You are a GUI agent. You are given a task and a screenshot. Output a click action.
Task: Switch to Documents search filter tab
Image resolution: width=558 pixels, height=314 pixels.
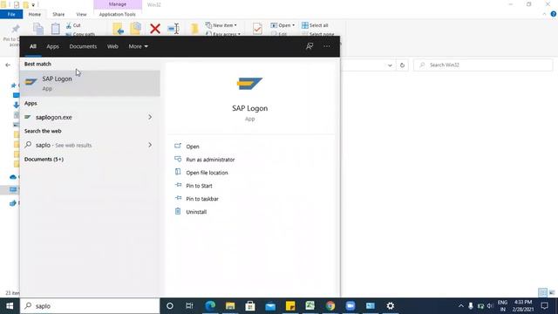[83, 46]
